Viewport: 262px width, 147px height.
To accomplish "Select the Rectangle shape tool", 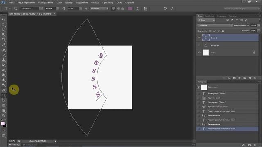I will 4,105.
